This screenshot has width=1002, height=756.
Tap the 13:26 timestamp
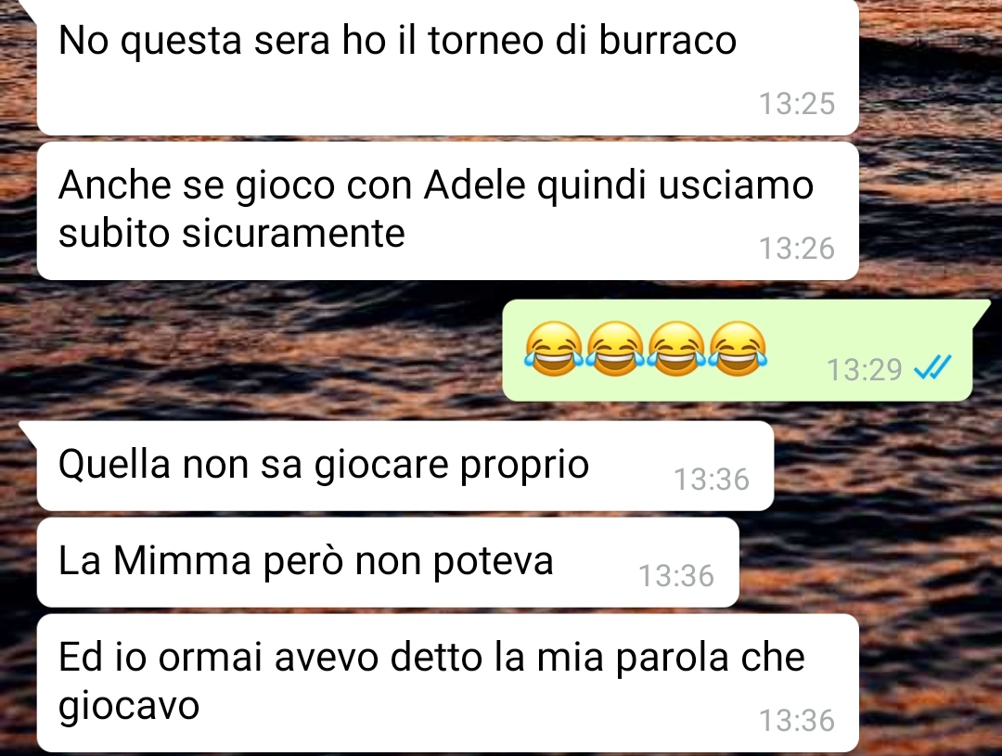point(797,249)
